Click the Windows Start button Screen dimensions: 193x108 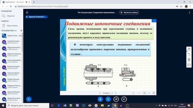pos(3,105)
